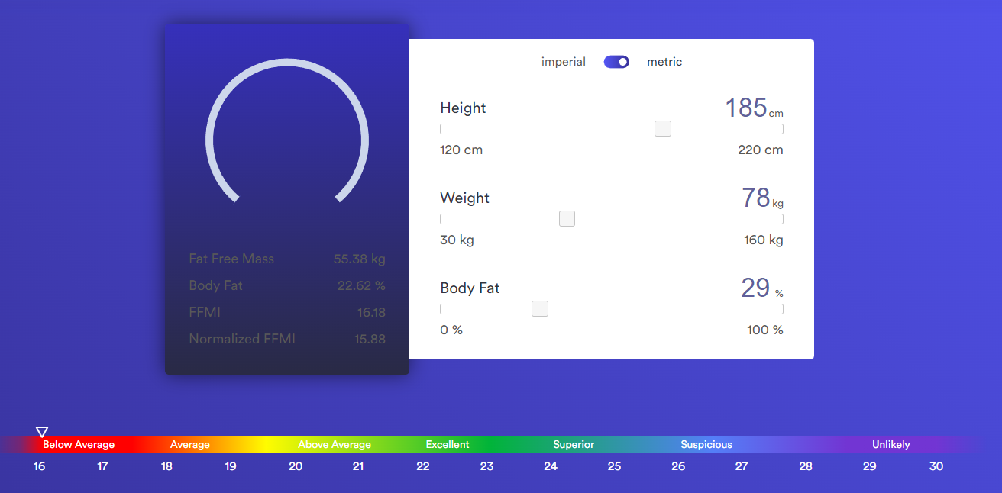Click the Height slider handle
The image size is (1002, 493).
pos(663,129)
